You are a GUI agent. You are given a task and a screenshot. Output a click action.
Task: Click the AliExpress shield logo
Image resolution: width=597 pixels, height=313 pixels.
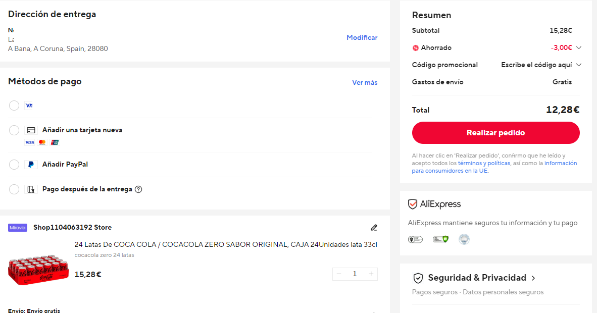pyautogui.click(x=412, y=204)
